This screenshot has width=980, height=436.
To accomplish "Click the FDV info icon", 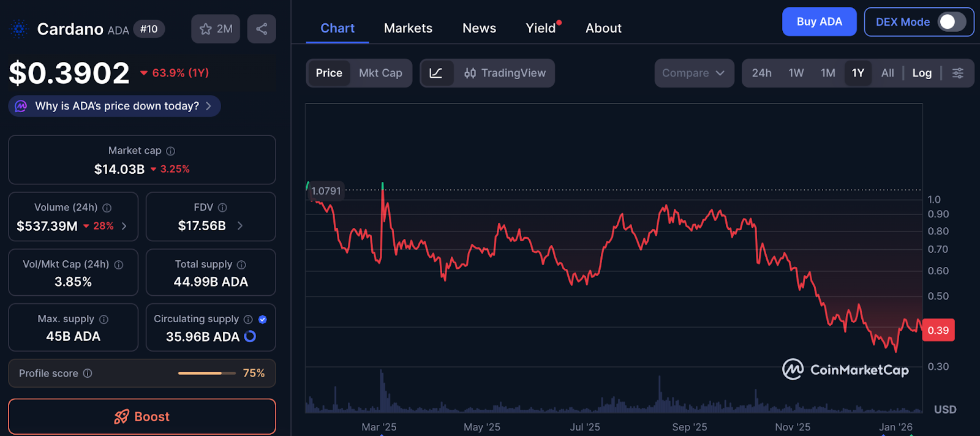I will 222,208.
